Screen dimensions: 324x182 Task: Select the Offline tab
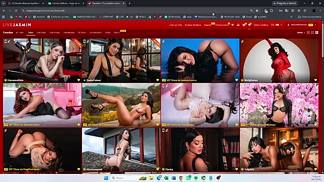coord(107,32)
